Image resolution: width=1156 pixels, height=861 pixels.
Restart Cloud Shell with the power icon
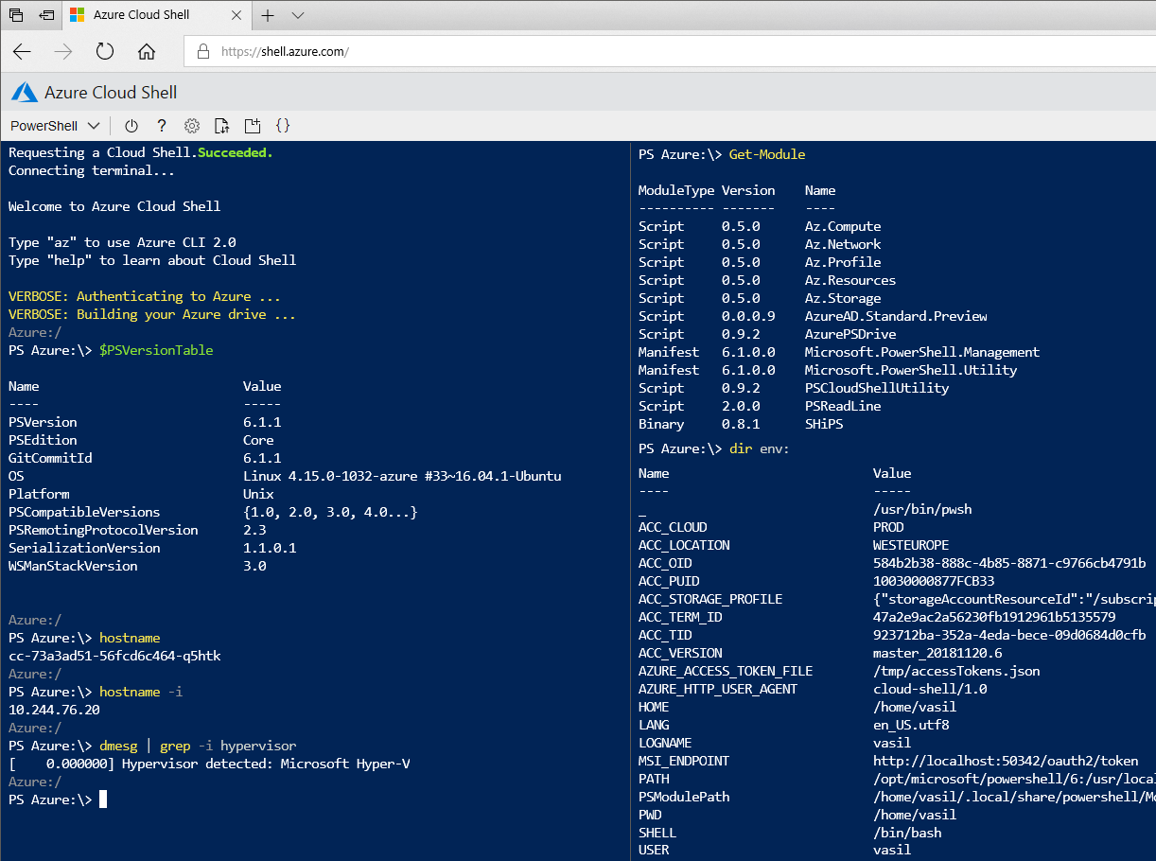point(131,126)
